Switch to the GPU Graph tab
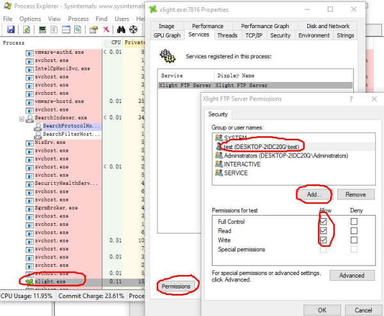The width and height of the screenshot is (384, 316). point(167,35)
